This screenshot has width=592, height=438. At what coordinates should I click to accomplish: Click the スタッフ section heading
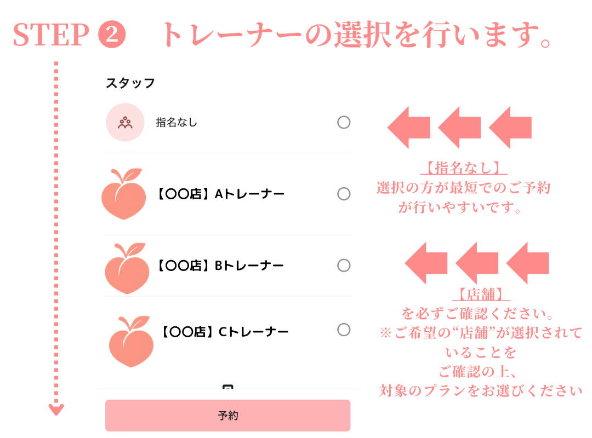coord(130,83)
